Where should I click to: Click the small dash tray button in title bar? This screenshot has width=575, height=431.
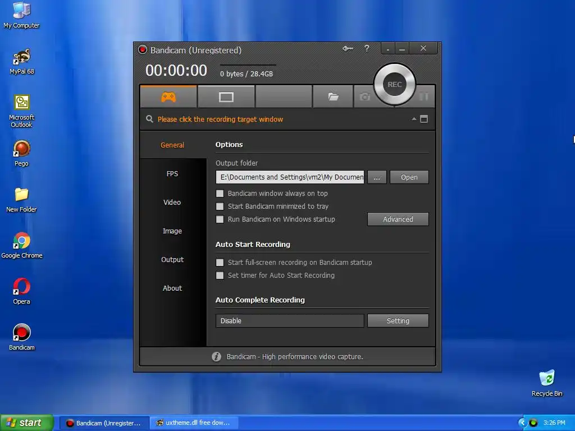(387, 48)
